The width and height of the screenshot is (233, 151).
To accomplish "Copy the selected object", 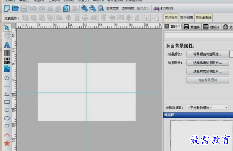I will pos(58,8).
